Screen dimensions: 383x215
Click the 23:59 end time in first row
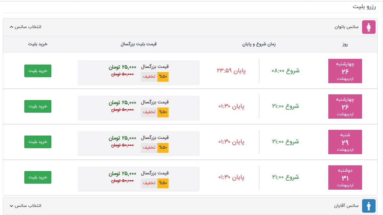pyautogui.click(x=231, y=71)
